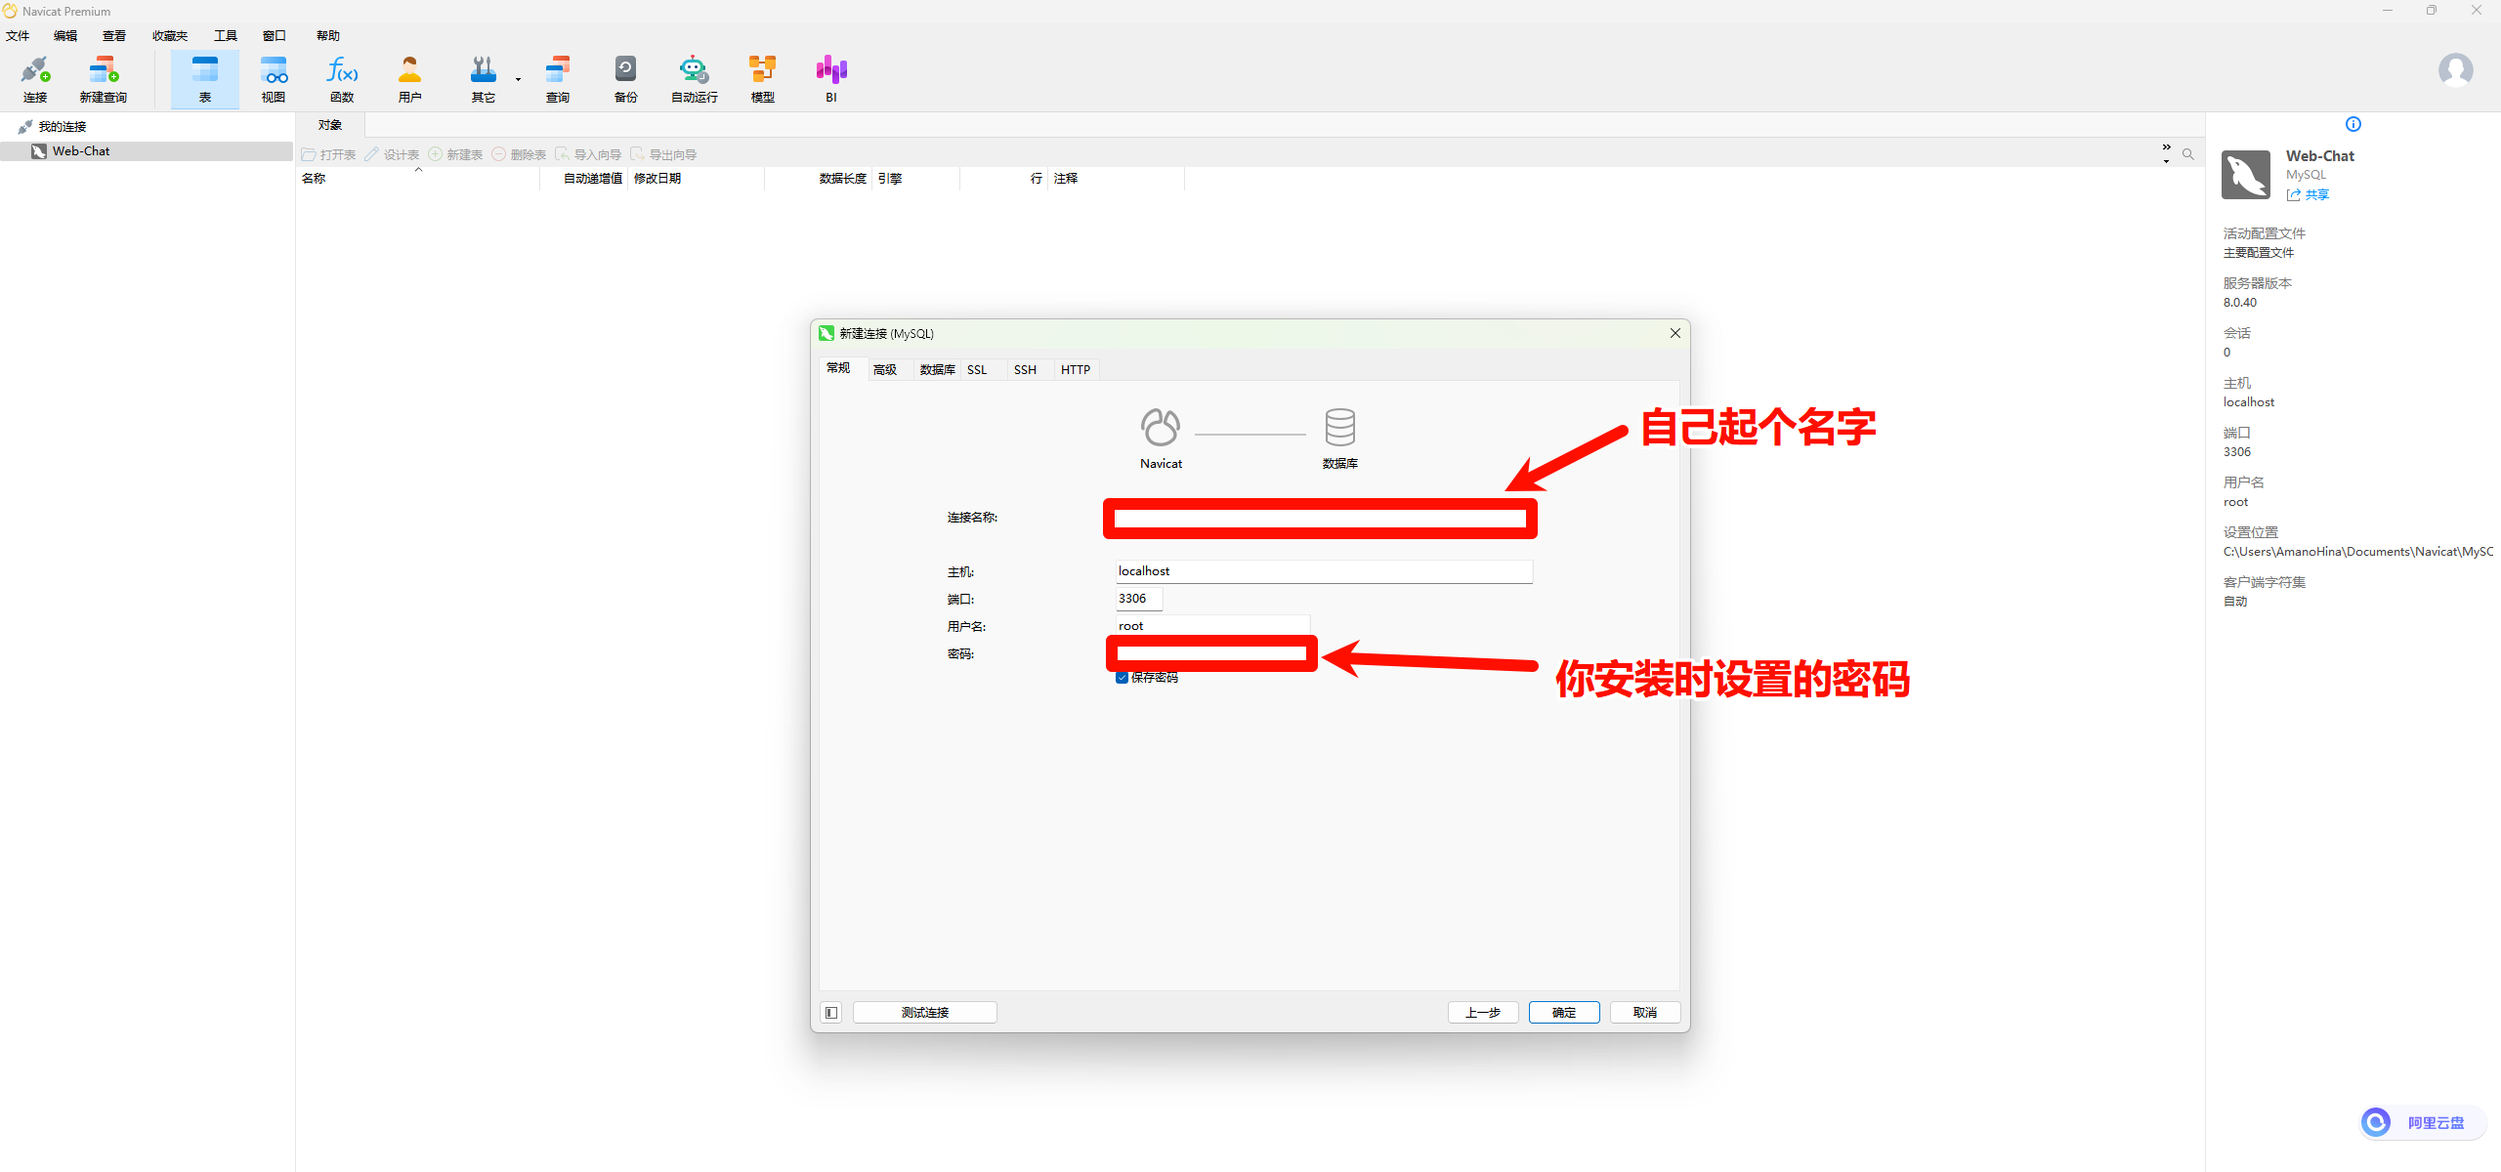Click the 函数 (Function) toolbar icon
This screenshot has height=1172, width=2501.
pos(342,79)
